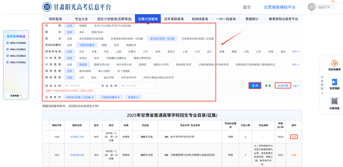Open the 志愿填报 sidebar icon

pyautogui.click(x=334, y=82)
